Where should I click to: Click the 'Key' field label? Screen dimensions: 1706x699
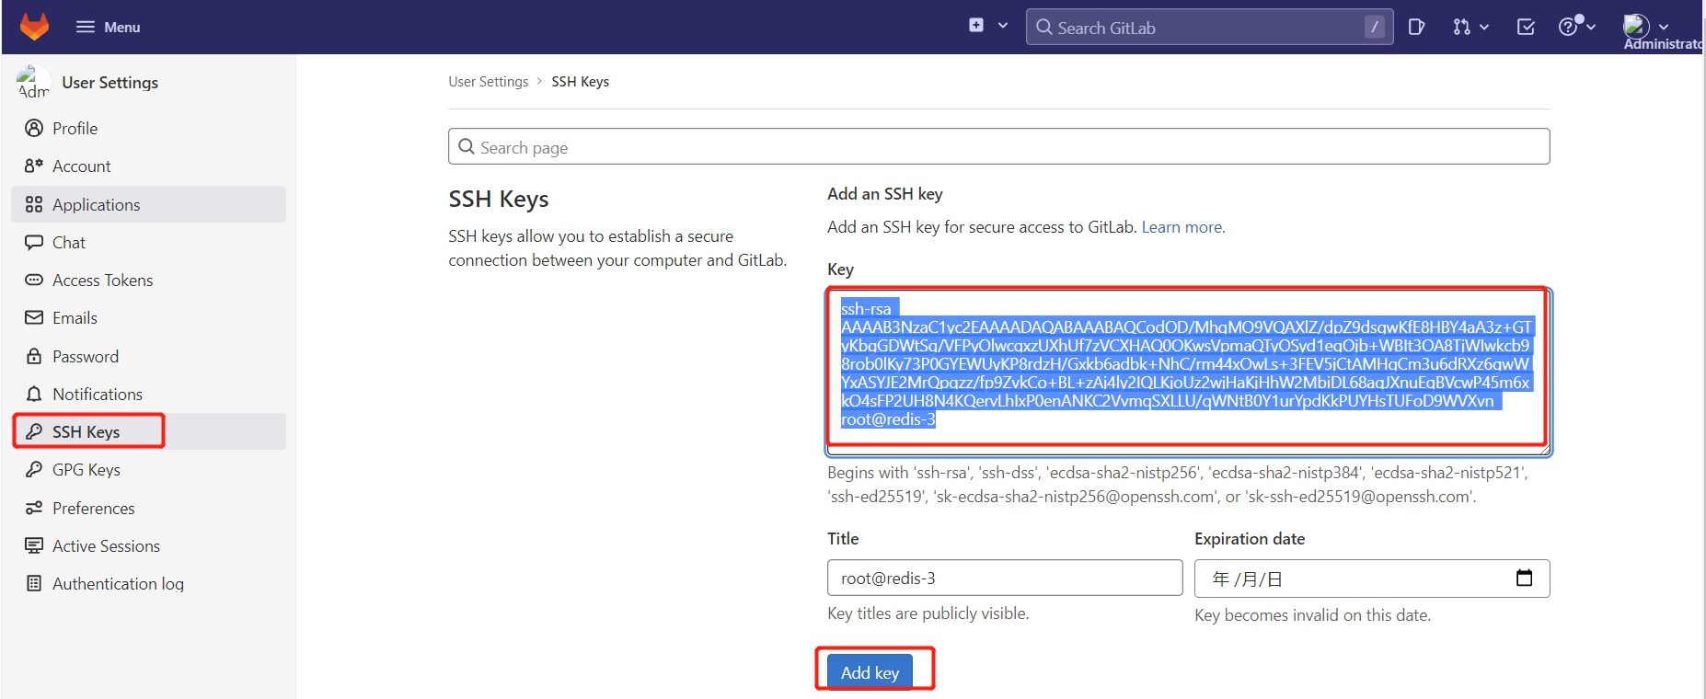click(840, 269)
